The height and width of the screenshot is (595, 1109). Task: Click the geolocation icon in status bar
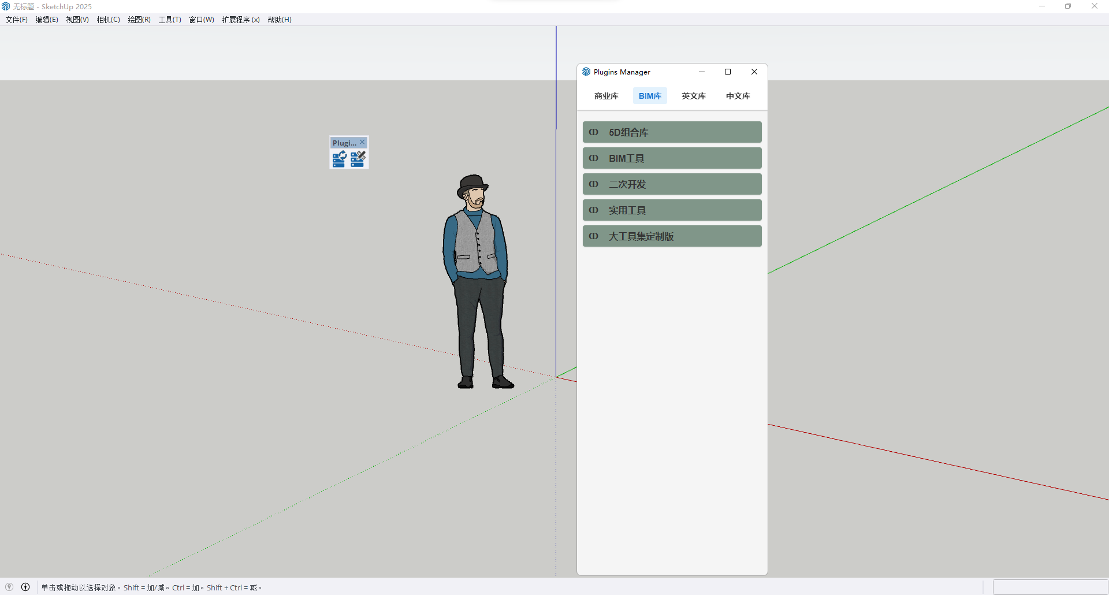pyautogui.click(x=9, y=587)
